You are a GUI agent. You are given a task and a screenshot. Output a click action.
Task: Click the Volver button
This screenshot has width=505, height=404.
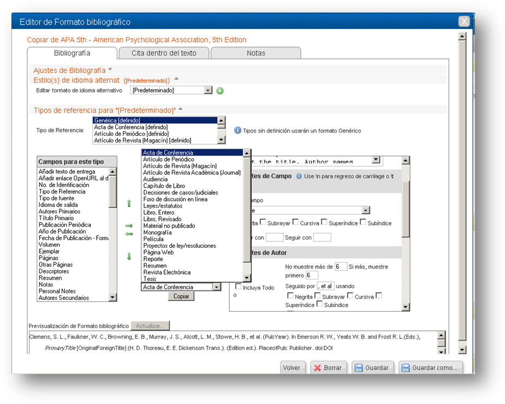tap(292, 367)
